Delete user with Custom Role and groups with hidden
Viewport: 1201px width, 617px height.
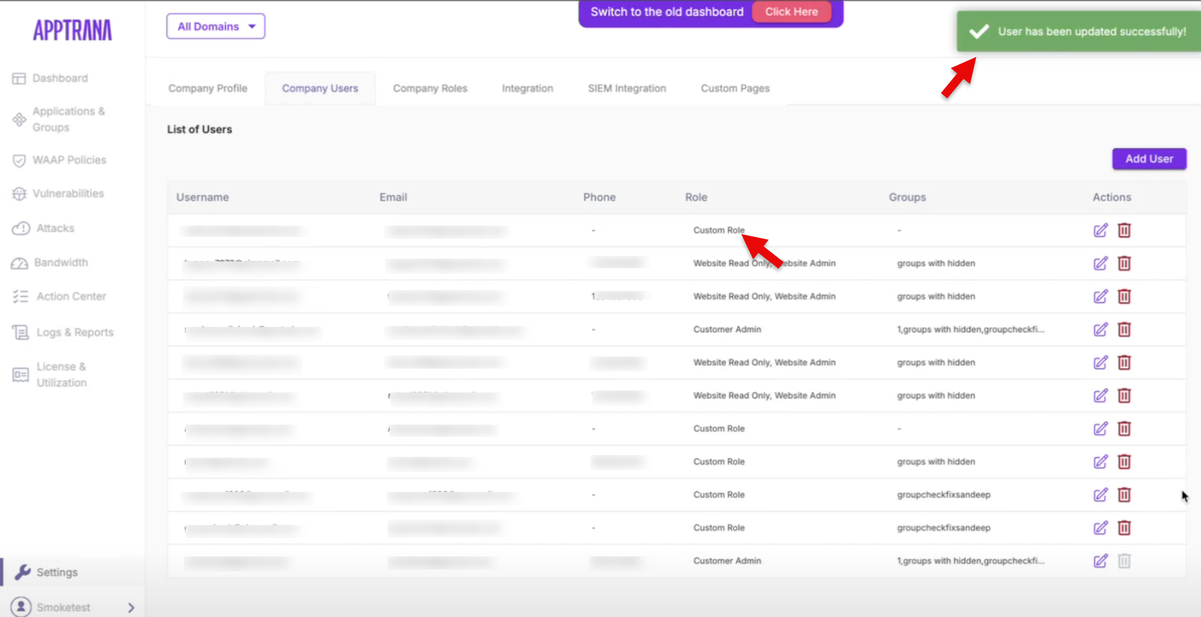point(1124,462)
